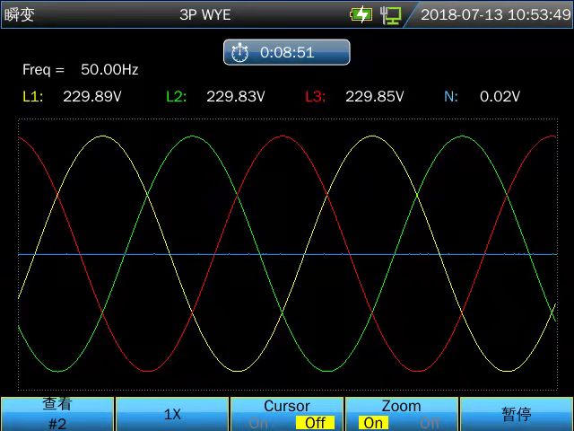Select the highlighted Zoom On option

[x=373, y=423]
